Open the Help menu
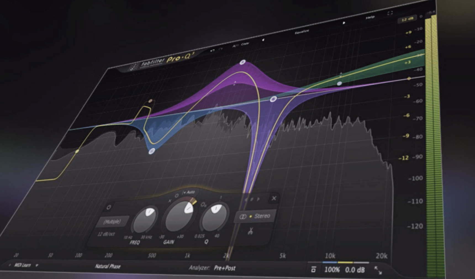Viewport: 475px width, 279px height. pos(370,17)
